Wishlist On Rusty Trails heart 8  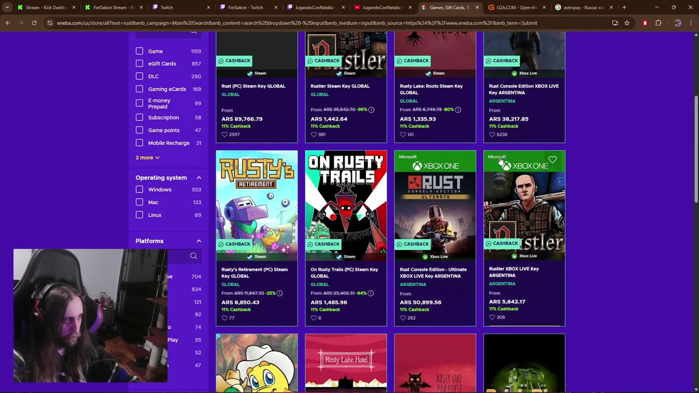pyautogui.click(x=313, y=318)
